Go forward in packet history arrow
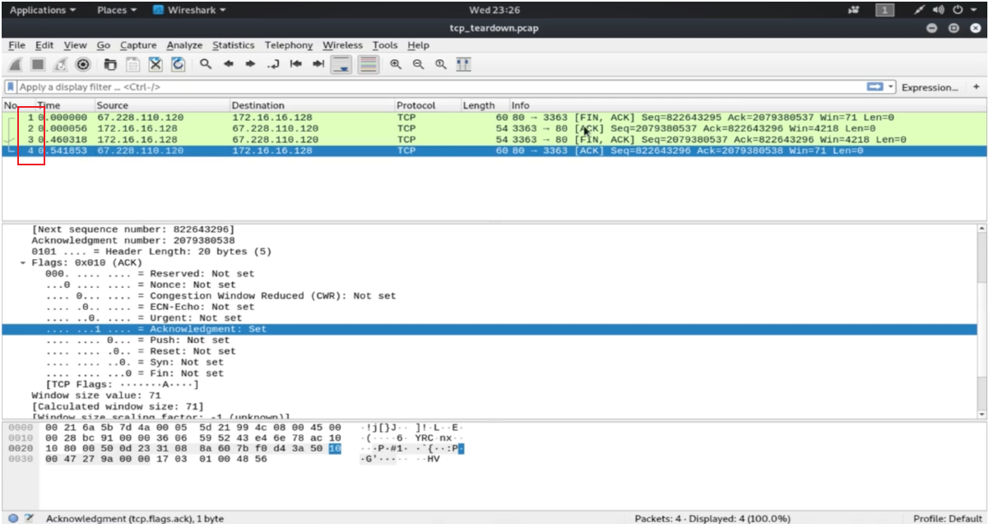The image size is (989, 524). click(x=251, y=64)
